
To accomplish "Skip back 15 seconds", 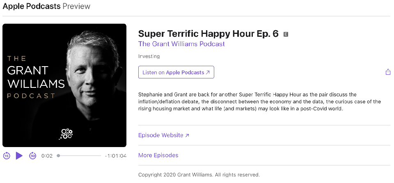I will tap(7, 156).
